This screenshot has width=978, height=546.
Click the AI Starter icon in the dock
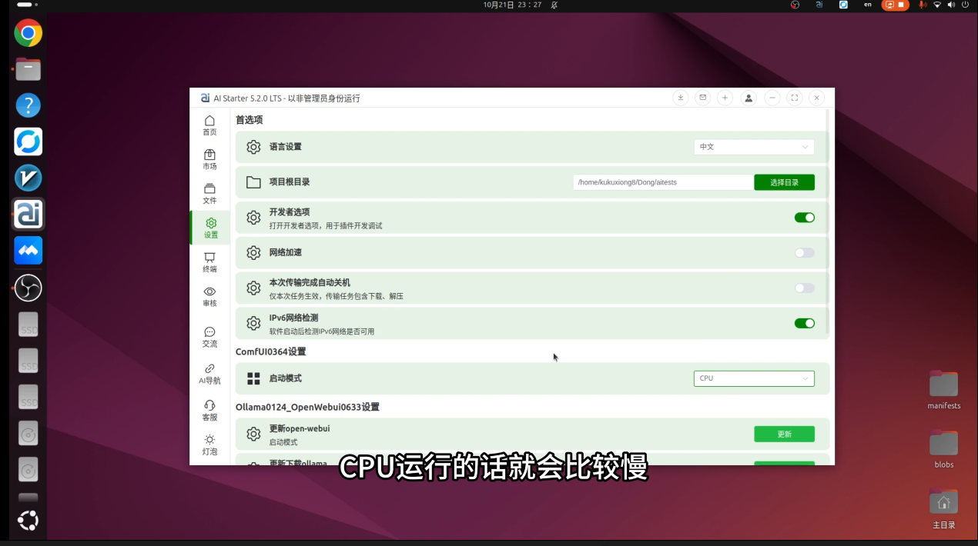[28, 215]
